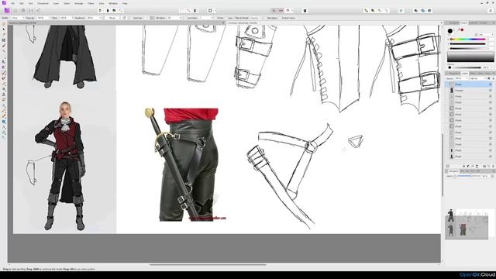Click the primary black colour circle
Screen dimensions: 496x279
tap(450, 31)
